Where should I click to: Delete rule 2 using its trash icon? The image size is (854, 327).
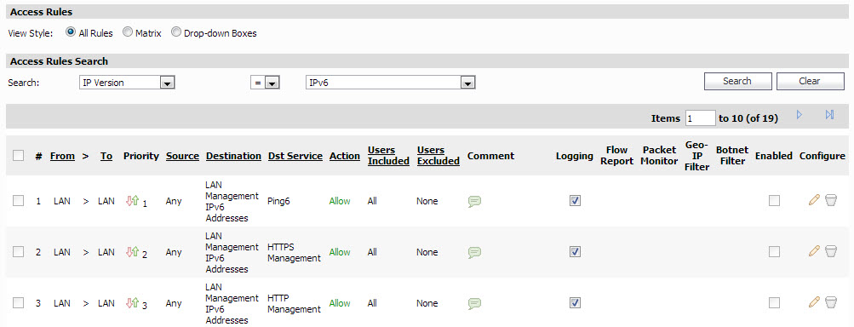[831, 251]
